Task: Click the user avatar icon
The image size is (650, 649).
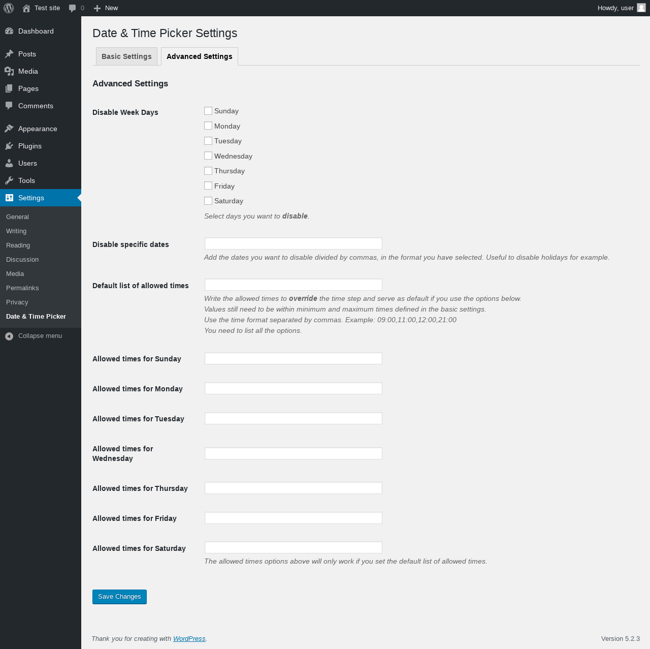Action: point(641,8)
